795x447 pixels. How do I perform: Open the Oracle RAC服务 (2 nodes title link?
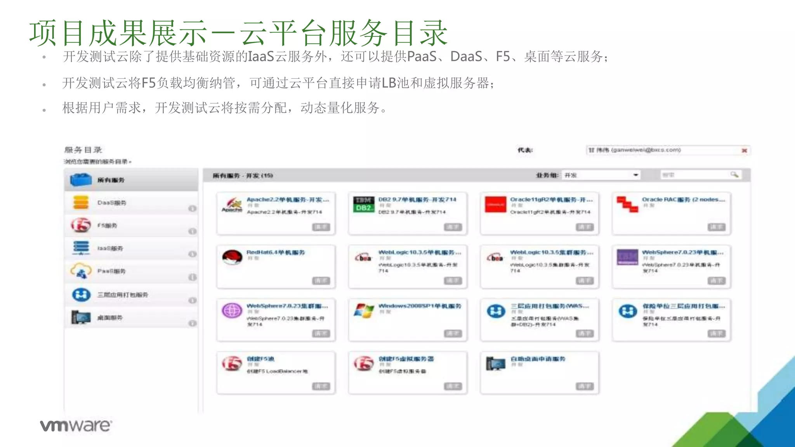click(684, 199)
